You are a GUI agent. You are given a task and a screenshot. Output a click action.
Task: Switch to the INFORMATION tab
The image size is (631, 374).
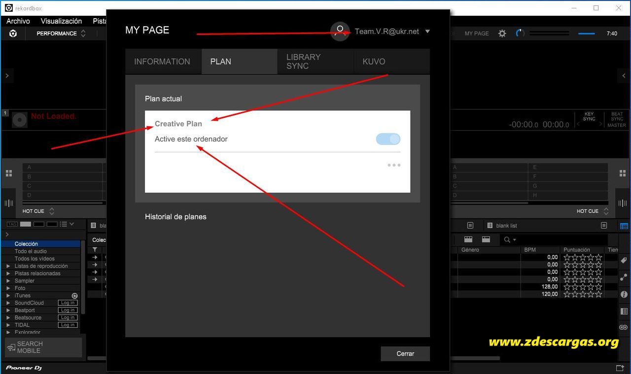(x=163, y=62)
